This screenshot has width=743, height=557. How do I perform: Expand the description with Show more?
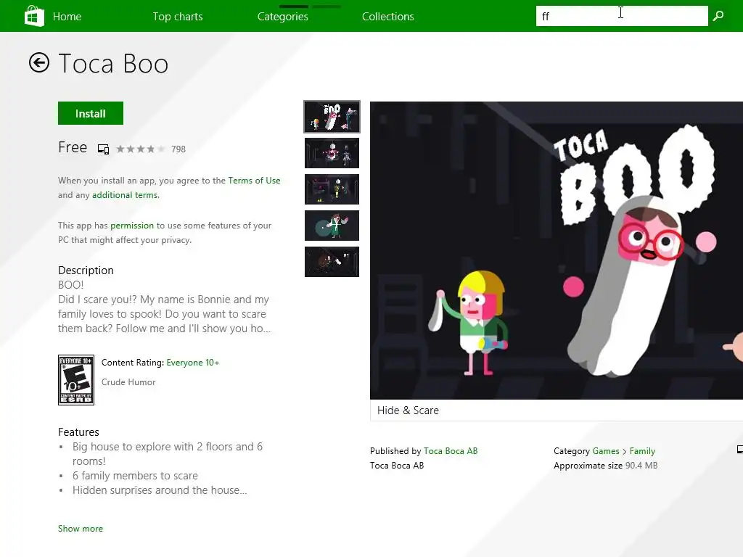pyautogui.click(x=80, y=529)
